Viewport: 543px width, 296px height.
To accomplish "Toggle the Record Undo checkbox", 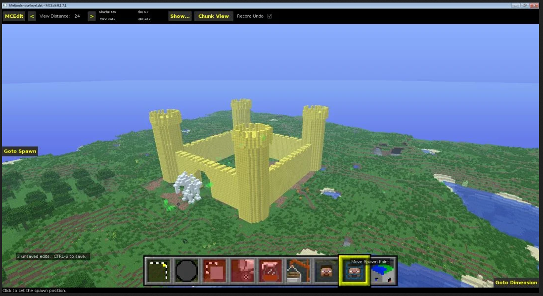I will (270, 16).
